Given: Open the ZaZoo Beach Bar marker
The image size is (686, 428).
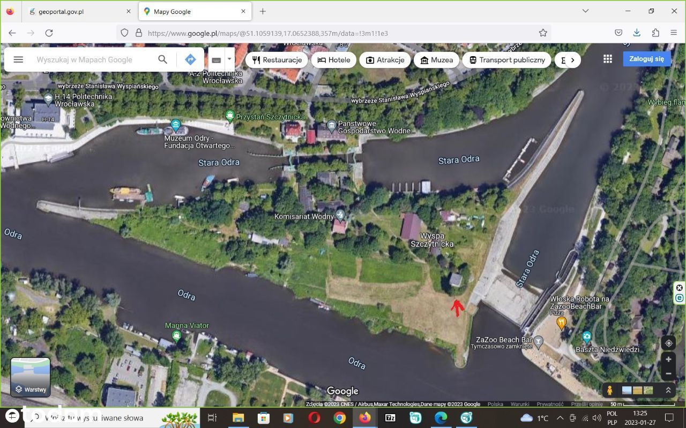Looking at the screenshot, I should (539, 341).
